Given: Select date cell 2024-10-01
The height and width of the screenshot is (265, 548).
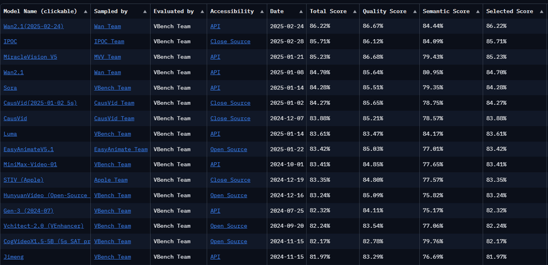Looking at the screenshot, I should (287, 165).
